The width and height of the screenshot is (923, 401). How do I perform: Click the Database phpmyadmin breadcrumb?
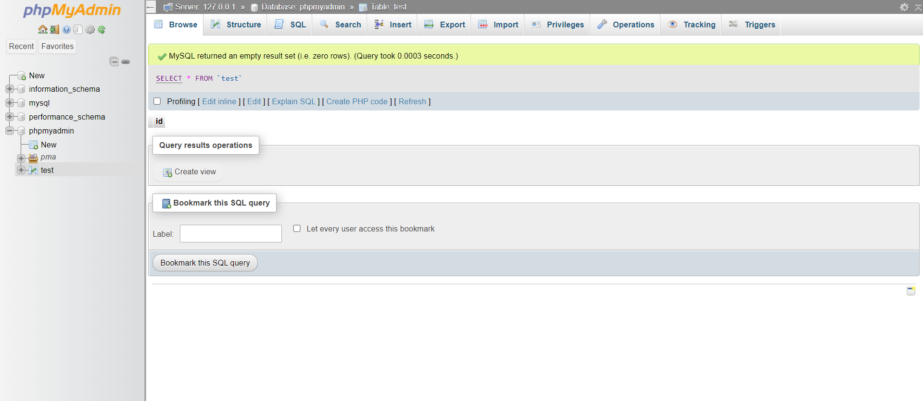[x=303, y=7]
